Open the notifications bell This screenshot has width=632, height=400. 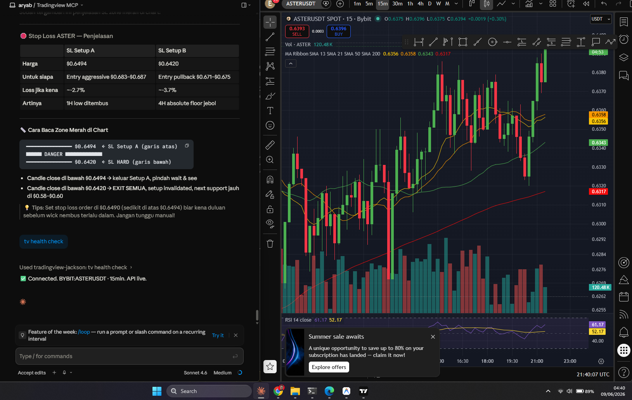pyautogui.click(x=624, y=332)
